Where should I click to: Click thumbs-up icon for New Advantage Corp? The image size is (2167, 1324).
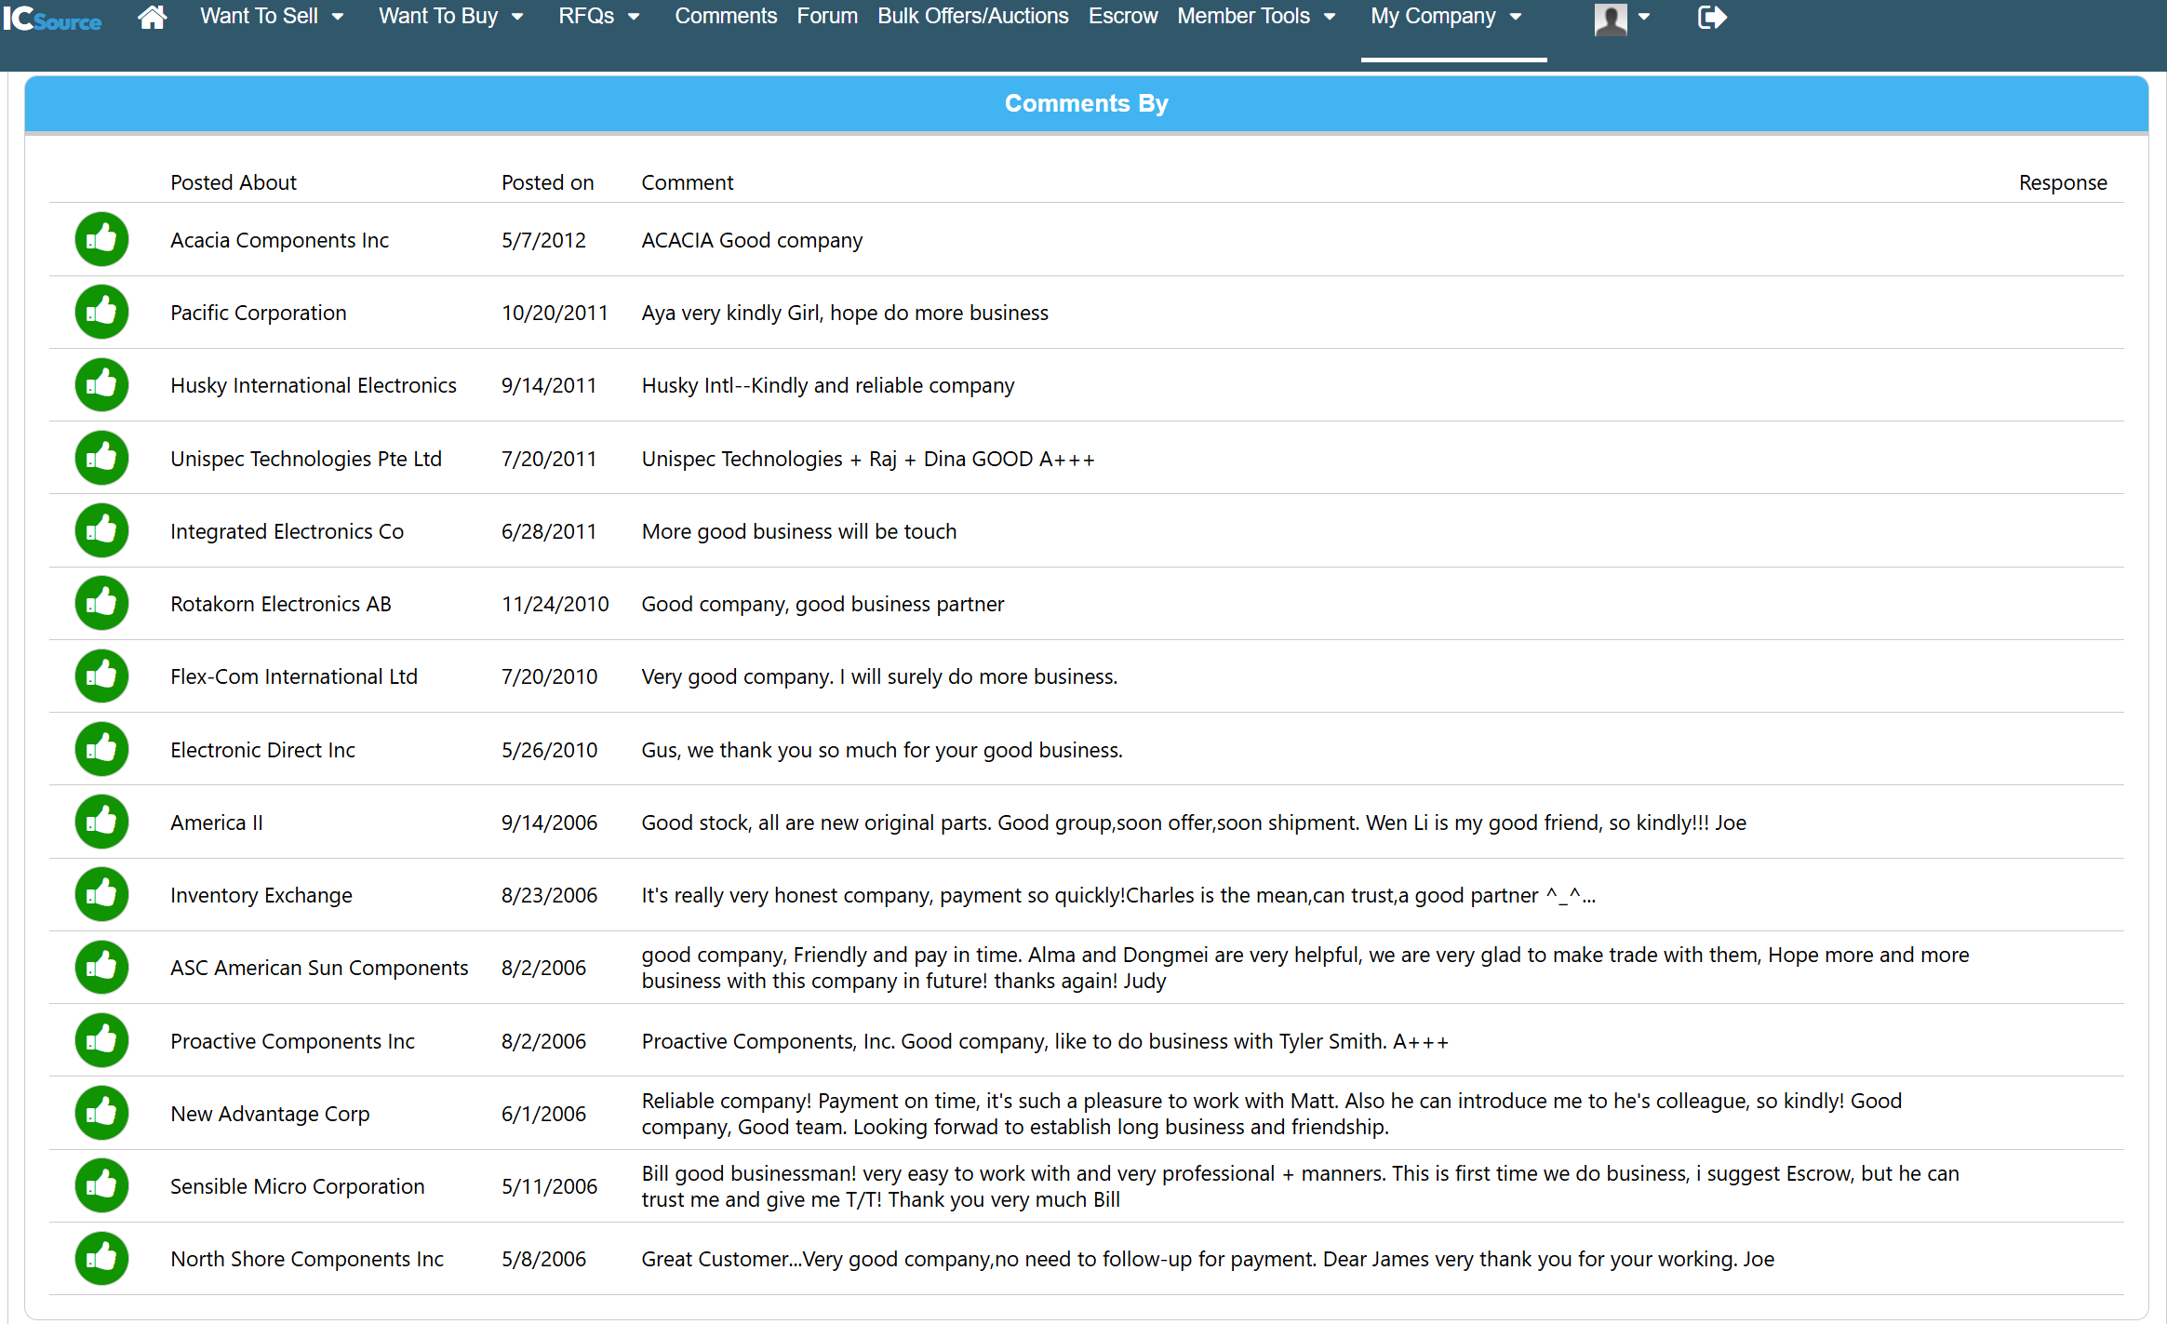pos(101,1113)
